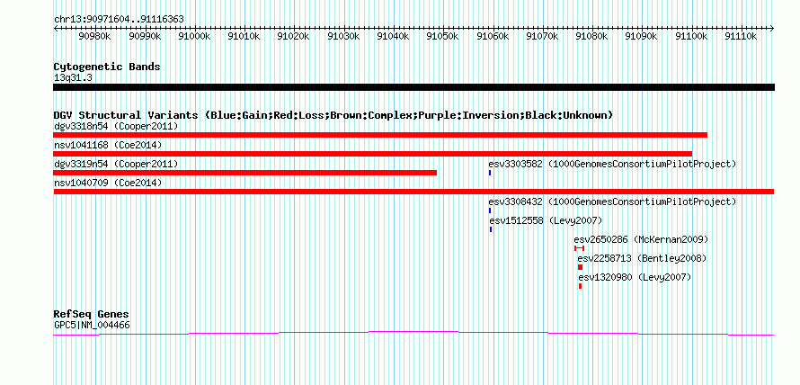Click the 90990k ruler tick label

[x=145, y=37]
